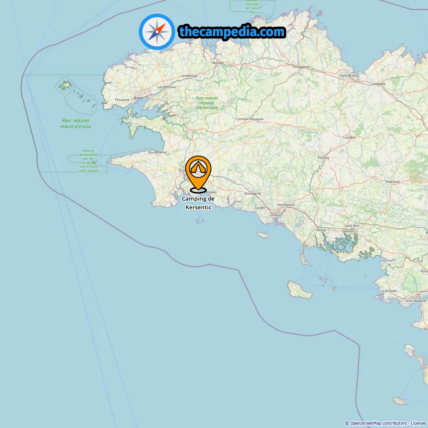Select the Guérande town label

click(389, 291)
